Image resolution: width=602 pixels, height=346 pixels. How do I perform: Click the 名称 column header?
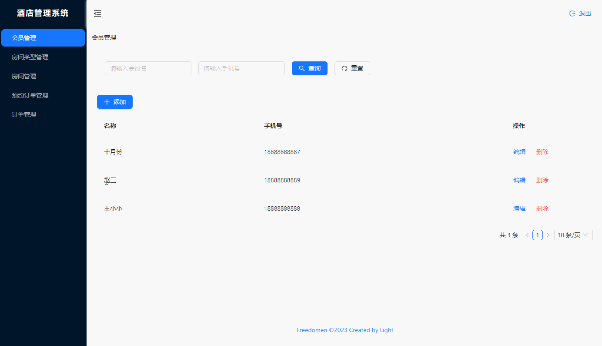tap(110, 126)
